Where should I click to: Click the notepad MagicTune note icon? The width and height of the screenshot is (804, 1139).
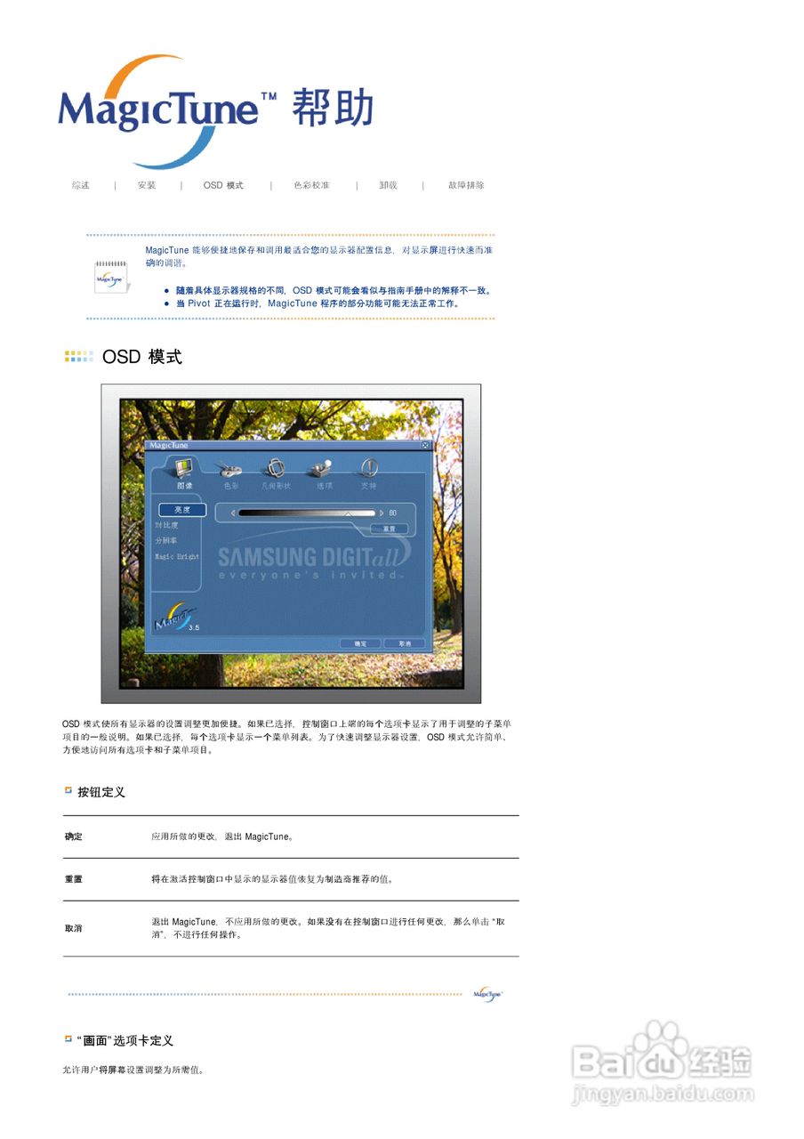pos(110,277)
